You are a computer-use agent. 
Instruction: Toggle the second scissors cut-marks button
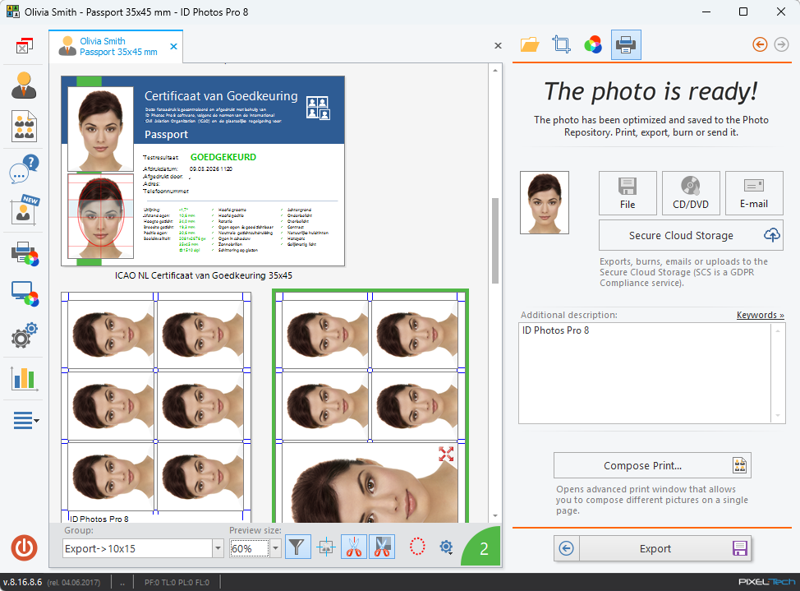(382, 547)
